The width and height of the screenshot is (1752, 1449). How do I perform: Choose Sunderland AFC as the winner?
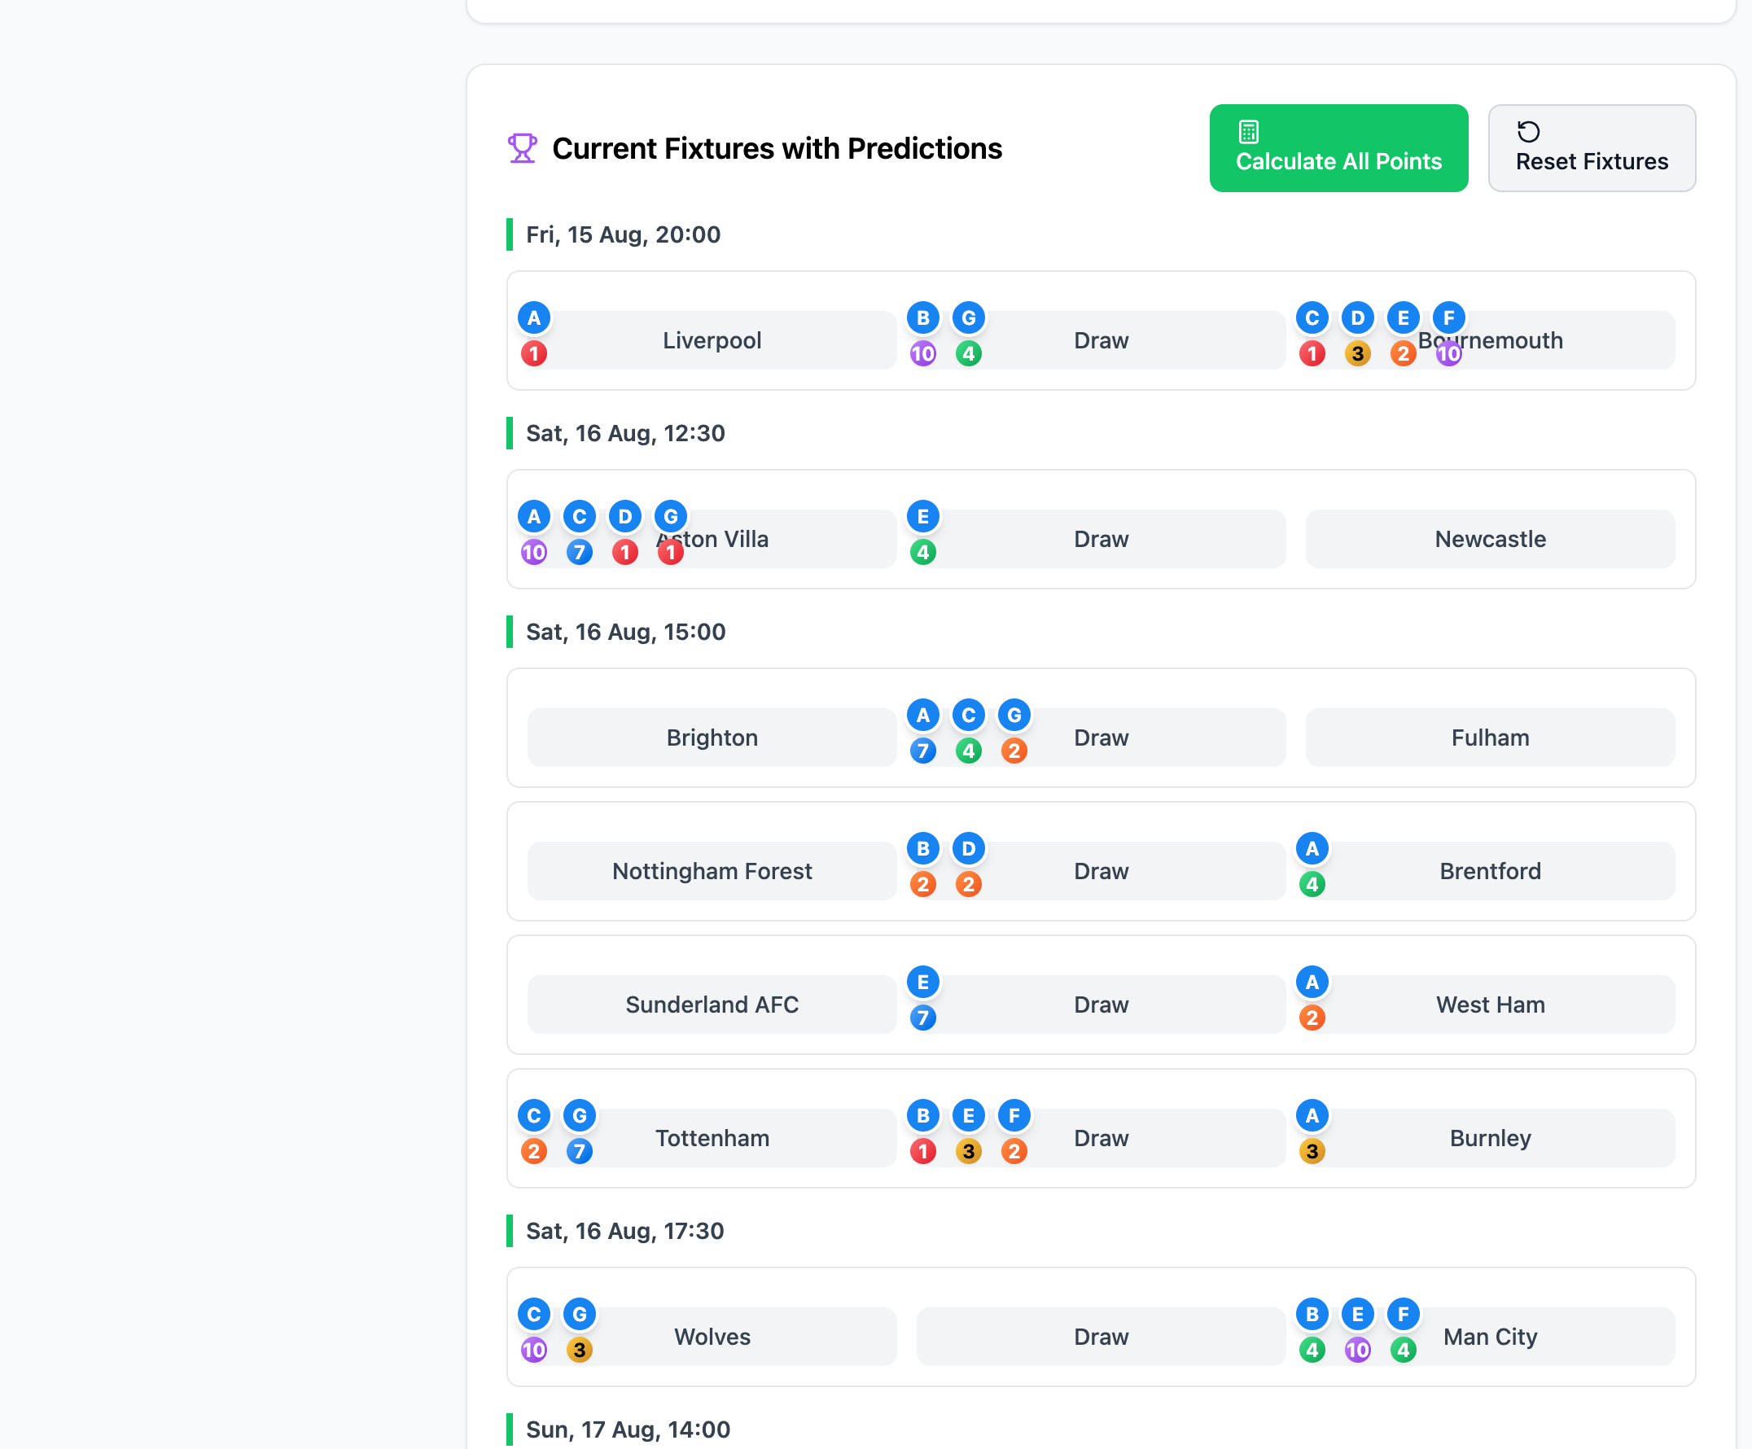[x=712, y=1005]
